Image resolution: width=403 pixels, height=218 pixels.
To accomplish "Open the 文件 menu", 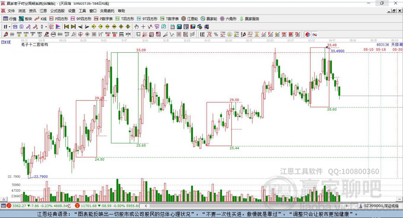I will pos(11,11).
